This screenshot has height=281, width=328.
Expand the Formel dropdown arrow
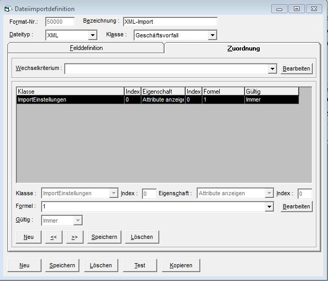pyautogui.click(x=270, y=207)
